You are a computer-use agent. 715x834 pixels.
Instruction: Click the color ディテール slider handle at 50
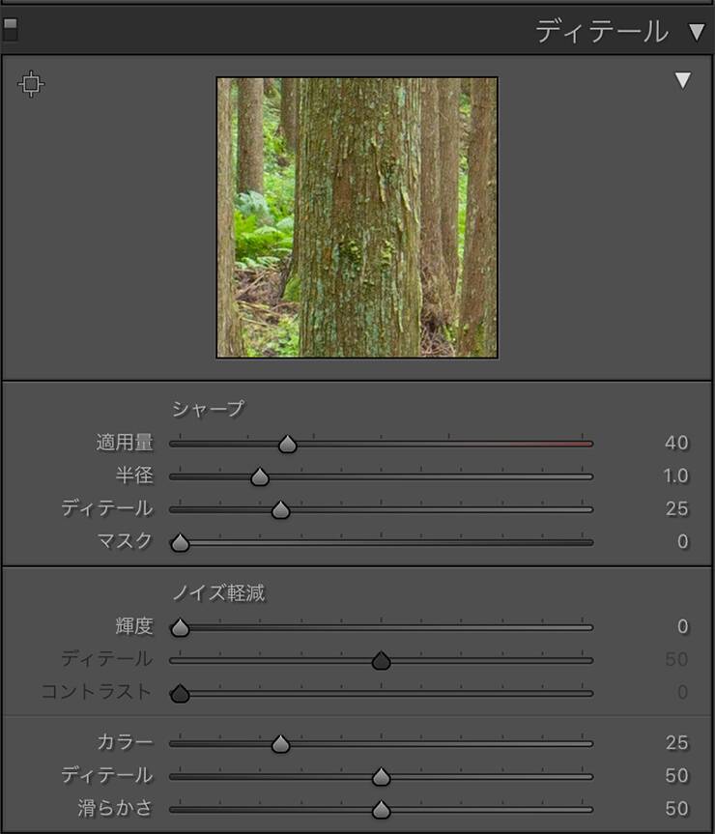[x=381, y=777]
